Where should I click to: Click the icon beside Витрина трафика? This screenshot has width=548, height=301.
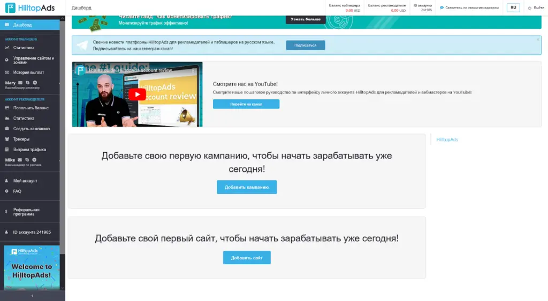tap(6, 149)
